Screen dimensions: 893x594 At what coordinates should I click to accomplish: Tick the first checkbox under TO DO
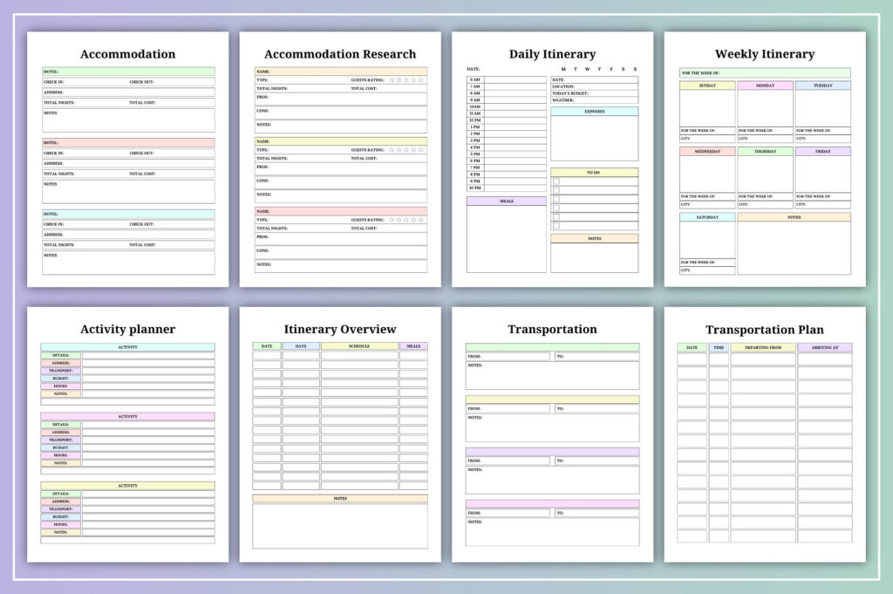(556, 181)
